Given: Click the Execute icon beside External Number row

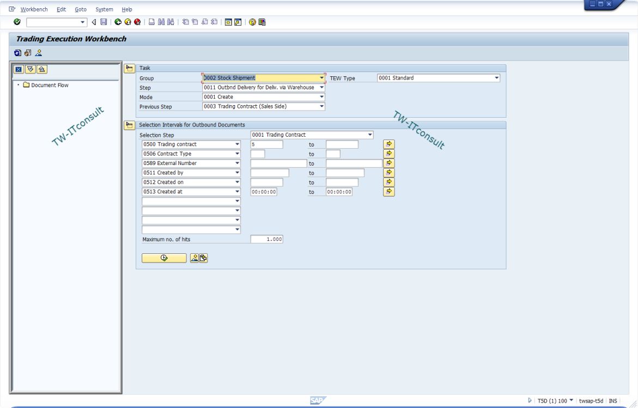Looking at the screenshot, I should (388, 163).
